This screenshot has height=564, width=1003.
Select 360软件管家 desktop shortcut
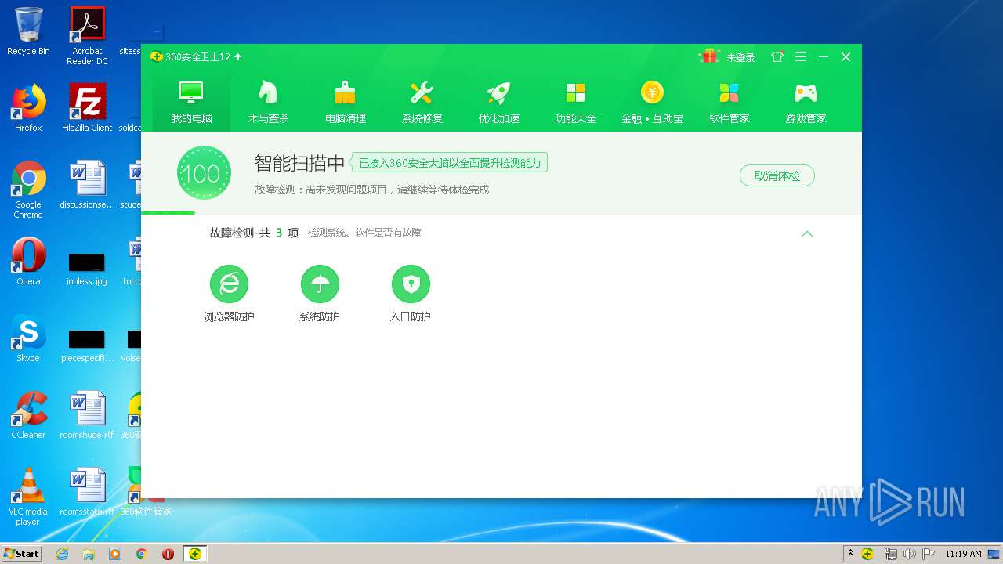(146, 491)
